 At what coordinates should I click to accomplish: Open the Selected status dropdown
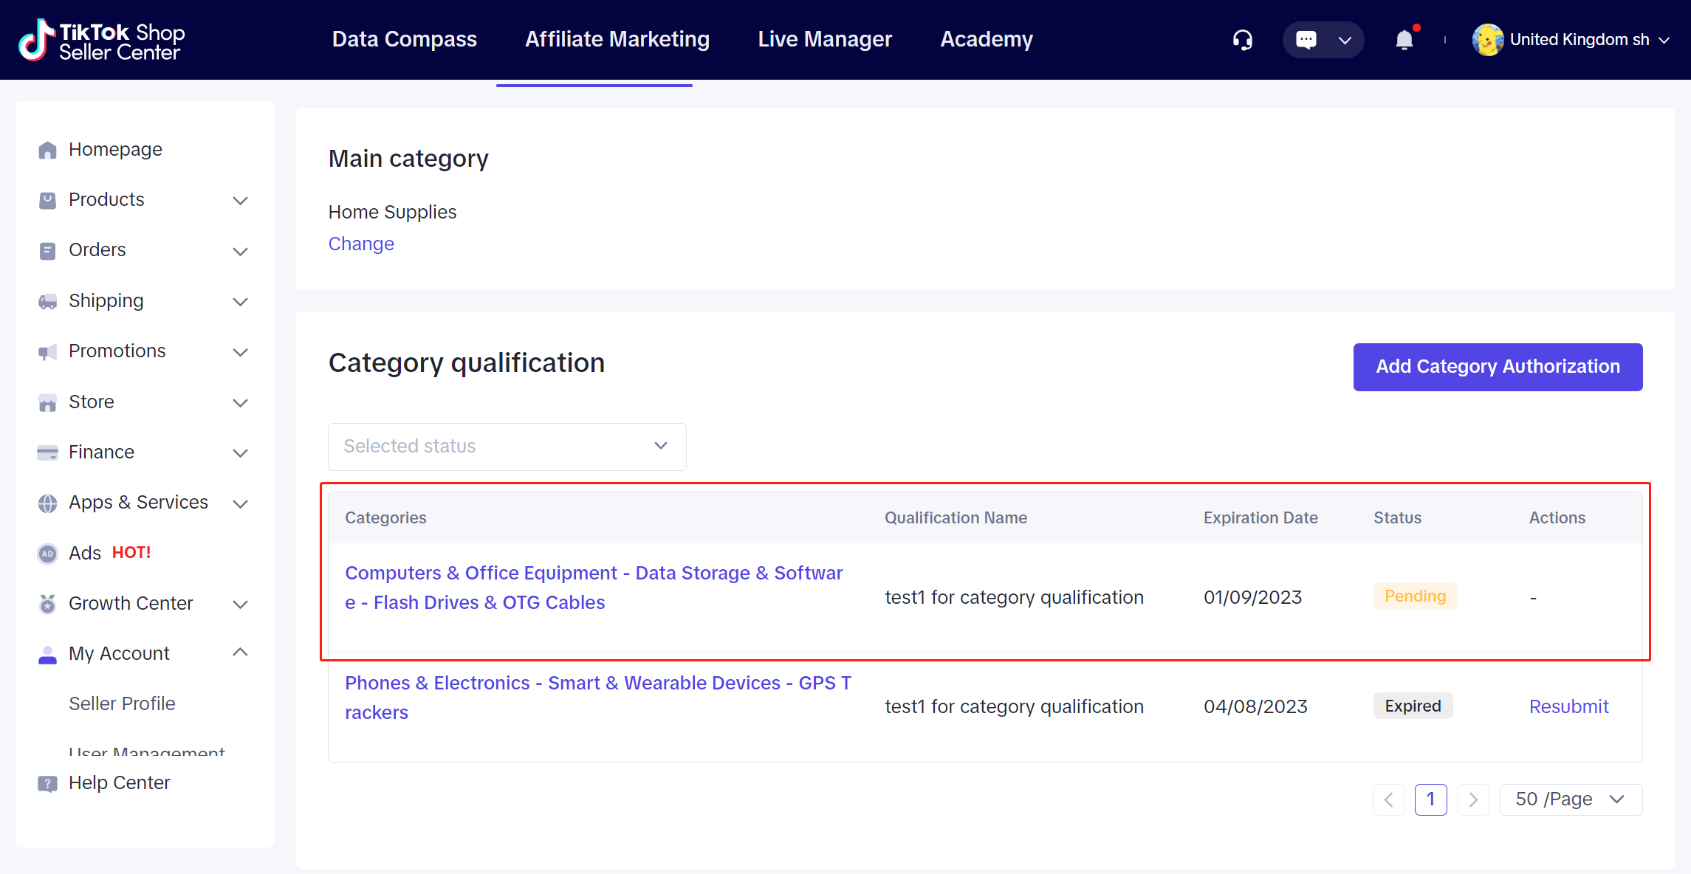(507, 447)
